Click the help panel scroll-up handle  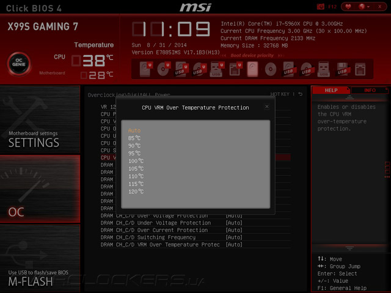pyautogui.click(x=349, y=98)
